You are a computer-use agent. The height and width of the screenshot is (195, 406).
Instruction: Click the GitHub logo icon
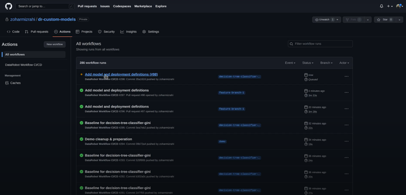tap(8, 6)
